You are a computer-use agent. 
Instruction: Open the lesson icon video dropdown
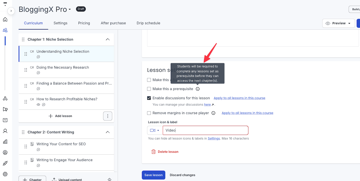(154, 130)
